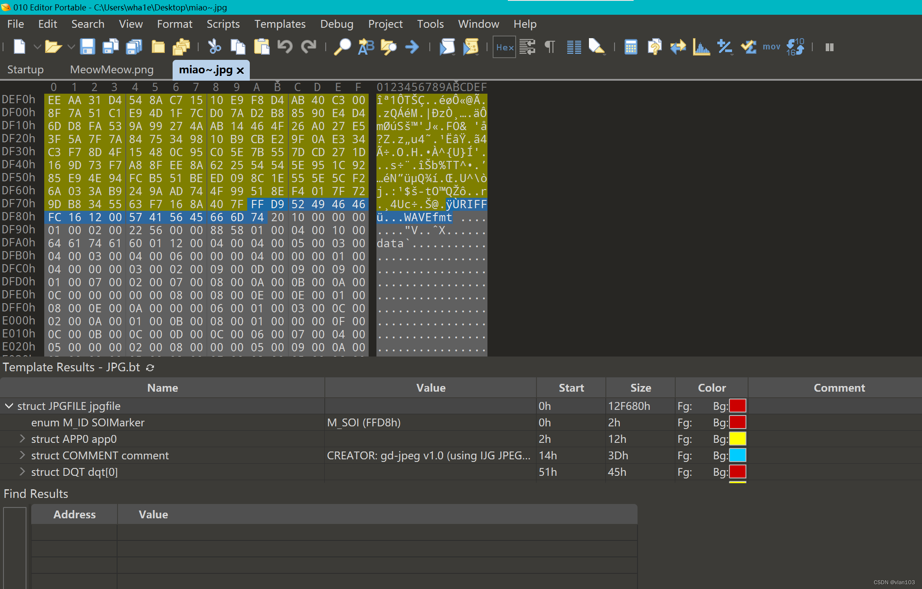The width and height of the screenshot is (922, 589).
Task: Click the Name column header in Template Results
Action: (x=162, y=388)
